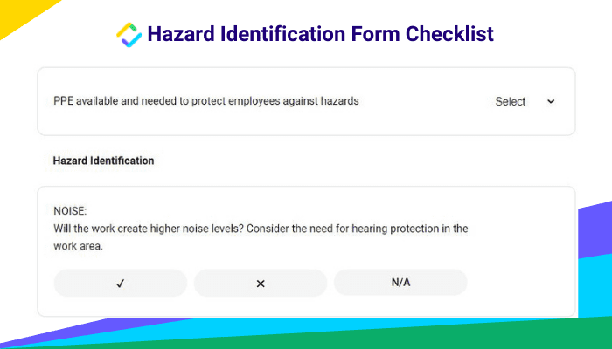Mark the NOISE hazard with the checkmark

121,284
